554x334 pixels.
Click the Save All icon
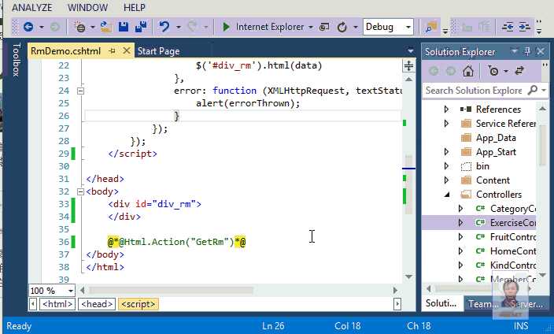click(141, 27)
